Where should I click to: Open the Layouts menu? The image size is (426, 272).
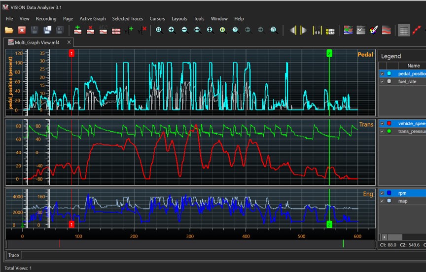click(x=179, y=19)
